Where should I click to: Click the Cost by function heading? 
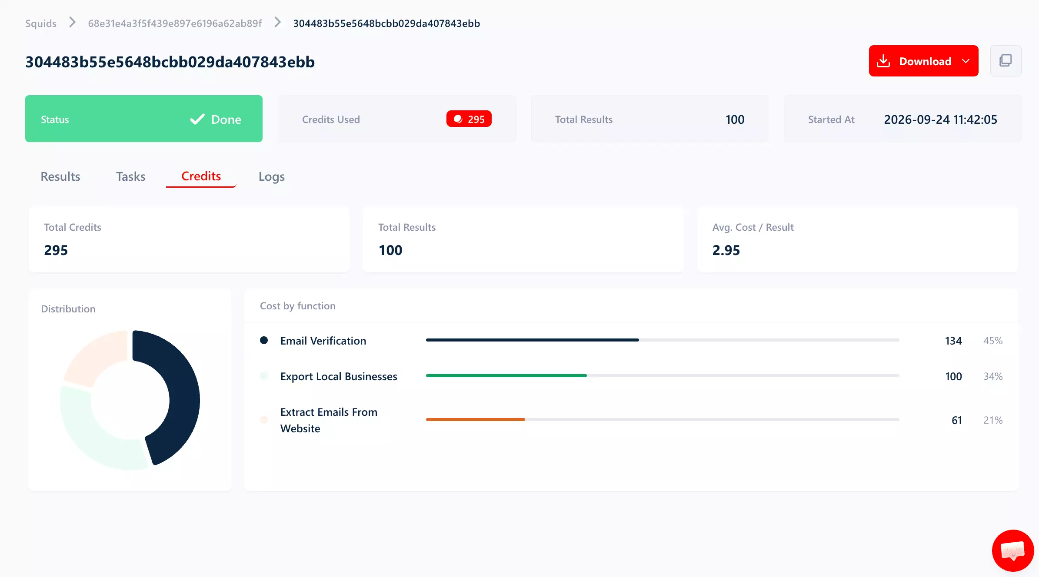point(298,306)
